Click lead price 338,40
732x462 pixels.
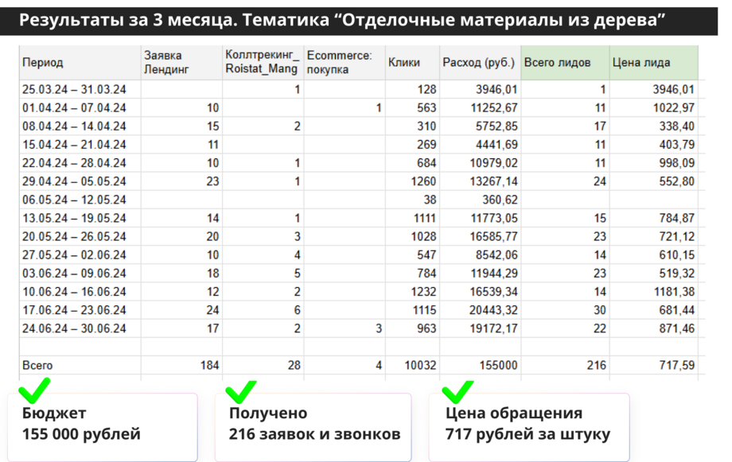point(677,126)
